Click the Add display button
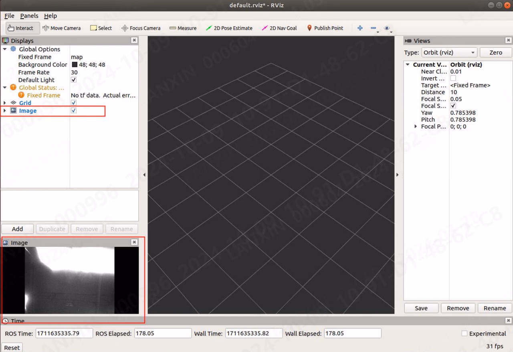The image size is (513, 352). tap(17, 229)
